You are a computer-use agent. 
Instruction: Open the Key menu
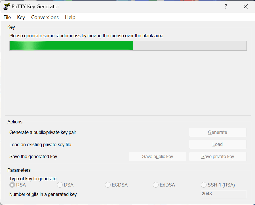click(x=21, y=17)
